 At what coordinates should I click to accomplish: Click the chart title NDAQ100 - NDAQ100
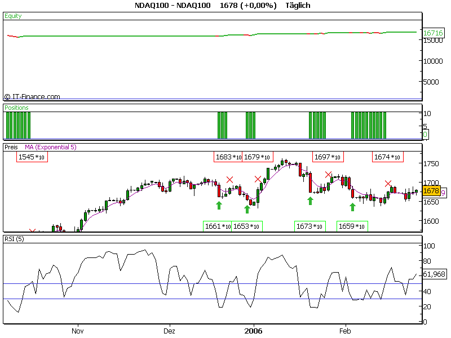[x=173, y=6]
